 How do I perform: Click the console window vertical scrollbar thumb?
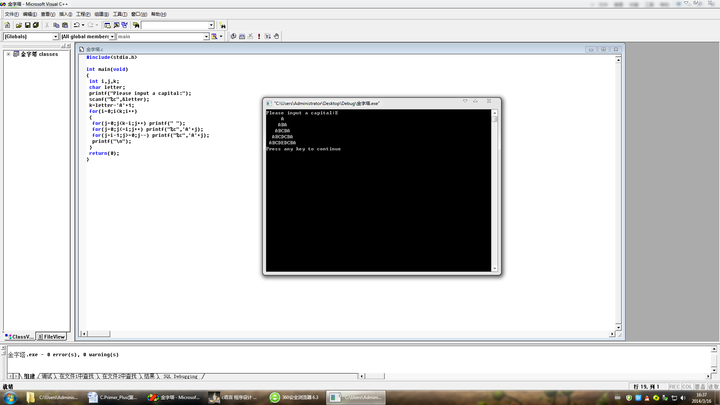pyautogui.click(x=495, y=119)
